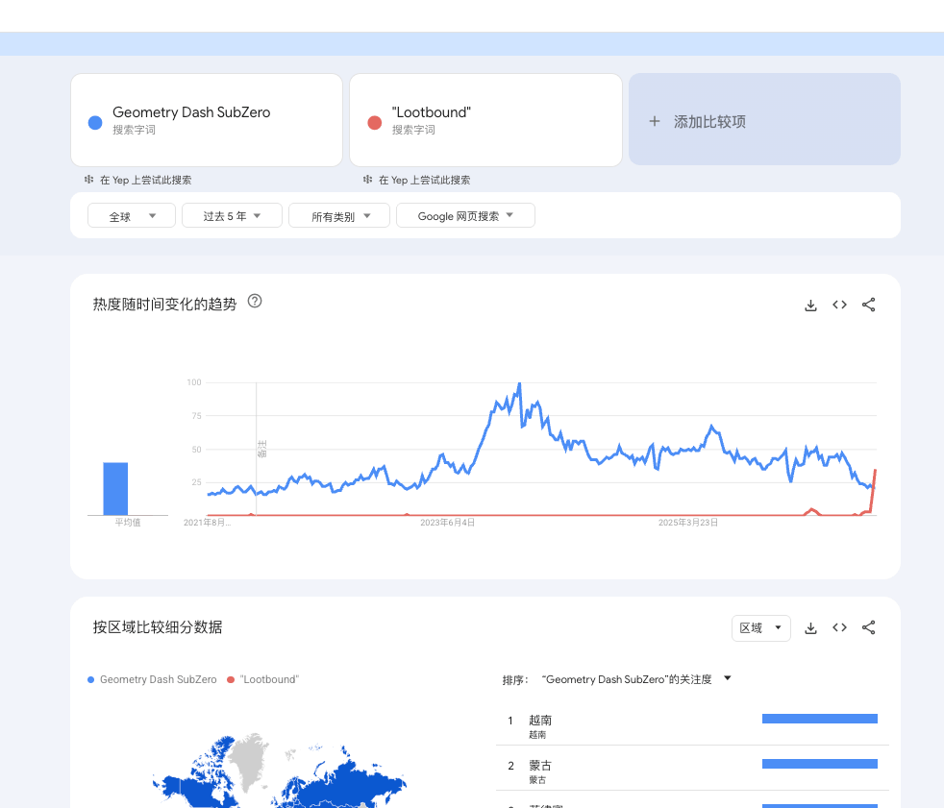Click the blue dot of Geometry Dash SubZero
Screen dimensions: 944x808
click(95, 123)
